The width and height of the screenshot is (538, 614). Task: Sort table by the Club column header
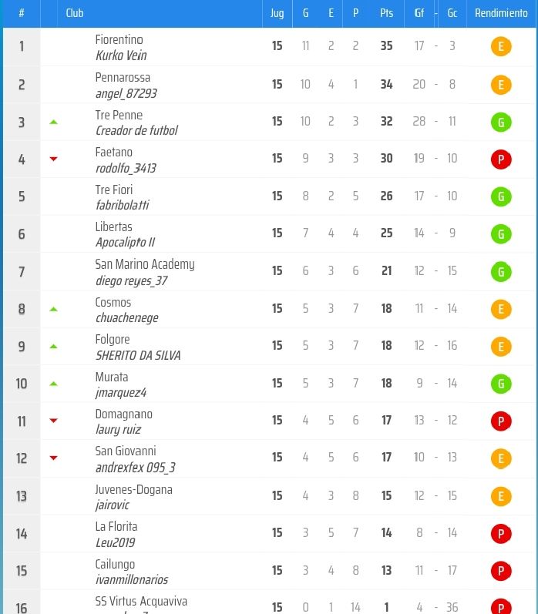click(x=75, y=13)
